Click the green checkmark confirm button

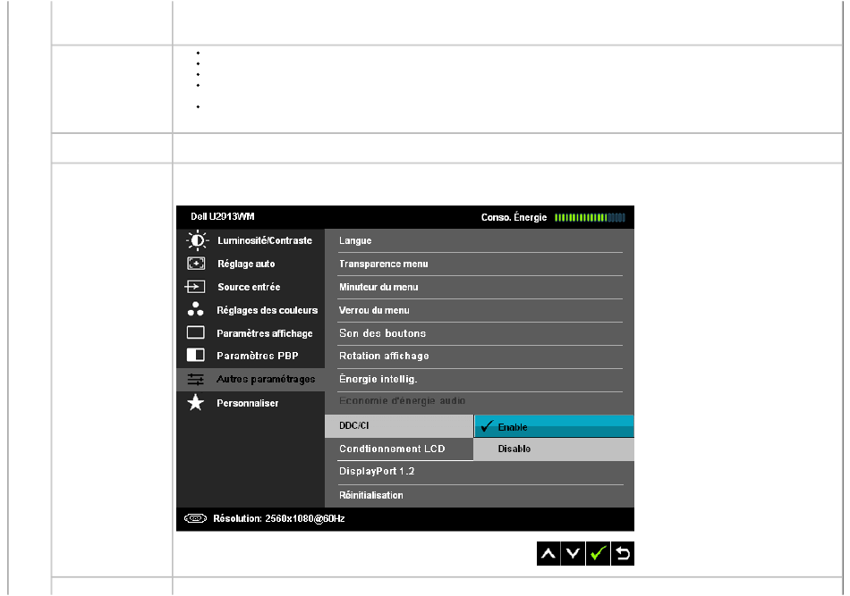(x=598, y=554)
